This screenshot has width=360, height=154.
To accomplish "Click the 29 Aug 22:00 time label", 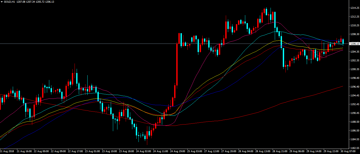I will (x=331, y=151).
